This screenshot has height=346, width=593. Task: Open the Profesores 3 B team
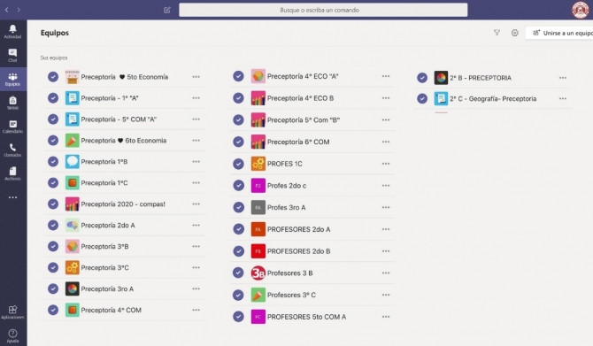[x=289, y=273]
